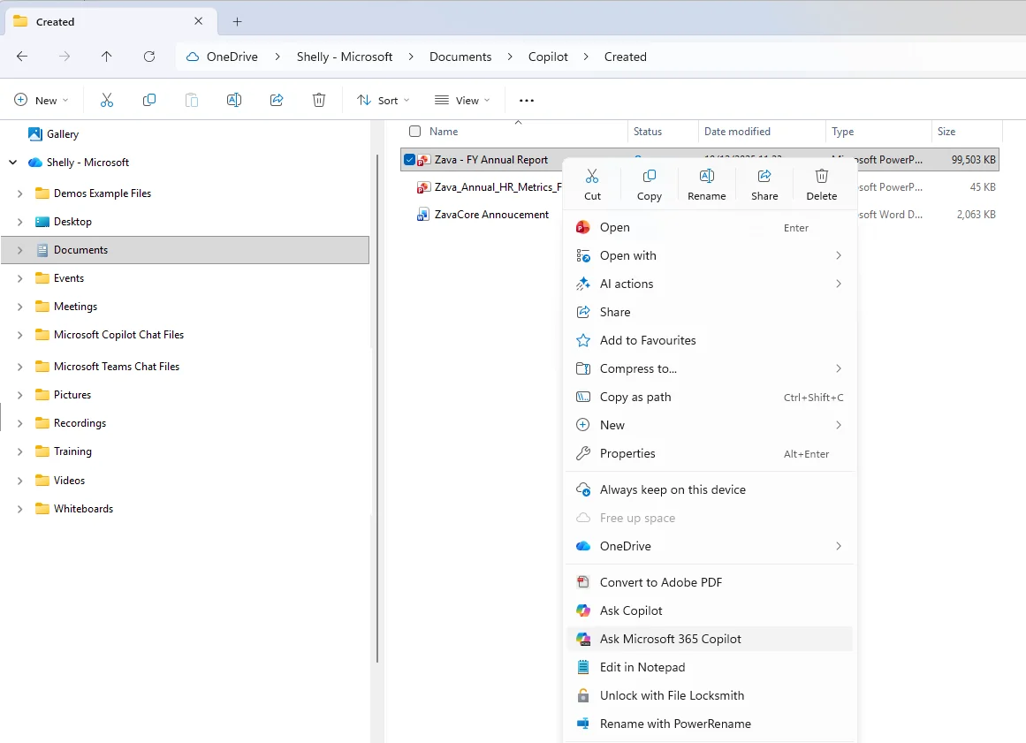Collapse the Shelly - Microsoft tree node
The image size is (1026, 743).
click(x=13, y=163)
